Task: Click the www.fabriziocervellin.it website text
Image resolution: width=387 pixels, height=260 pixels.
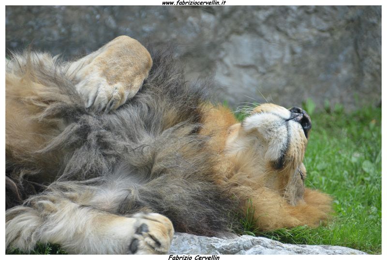Action: (x=194, y=3)
